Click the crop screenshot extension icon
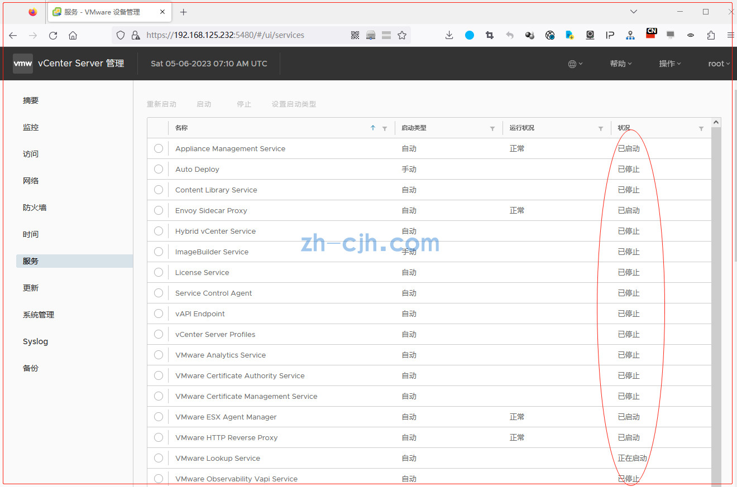The width and height of the screenshot is (737, 487). point(490,35)
